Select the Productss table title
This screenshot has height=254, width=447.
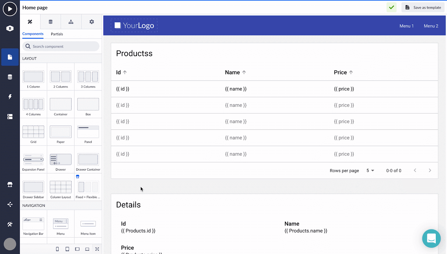[x=134, y=53]
